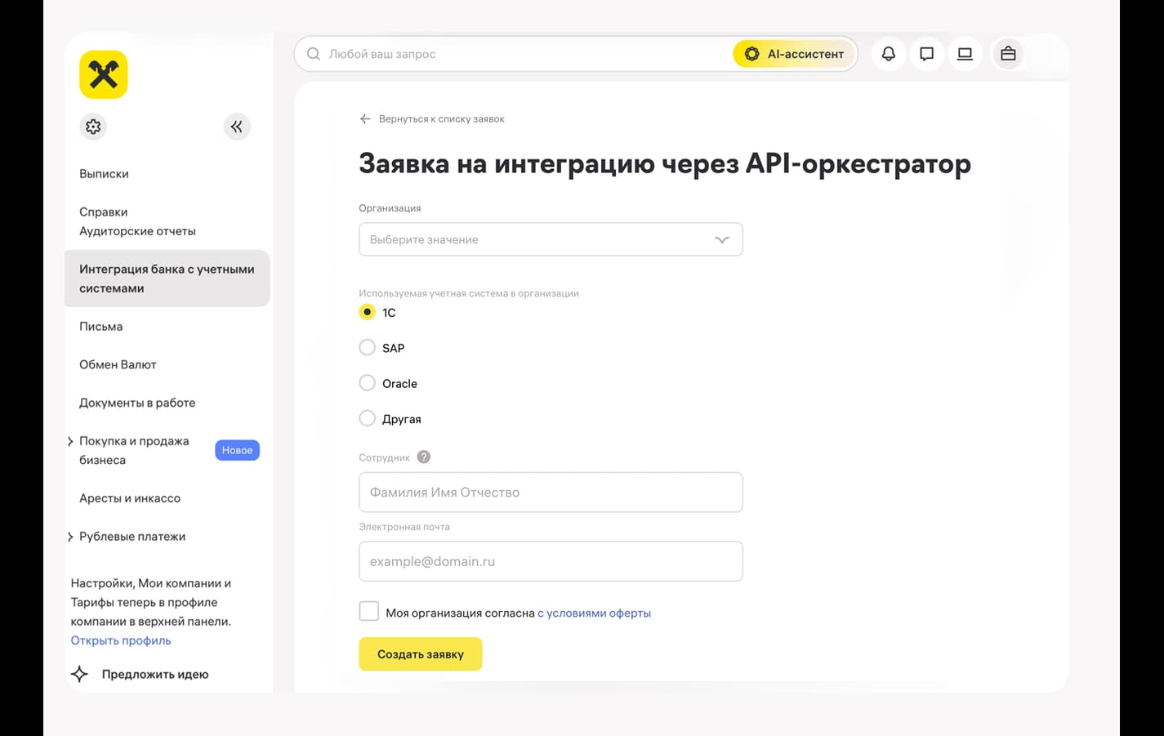
Task: Select the 1С radio button
Action: tap(368, 312)
